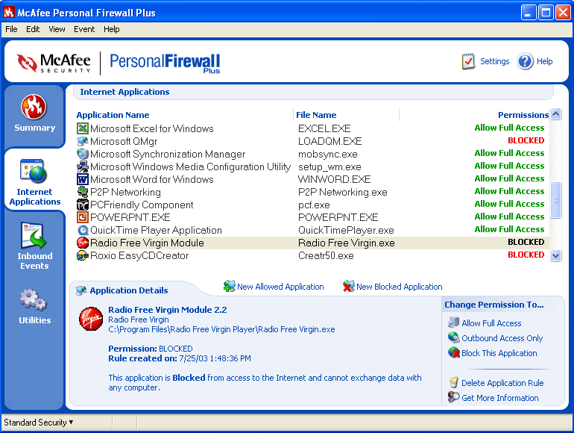This screenshot has width=574, height=433.
Task: Click the PCFriendly Component row icon
Action: tap(83, 205)
